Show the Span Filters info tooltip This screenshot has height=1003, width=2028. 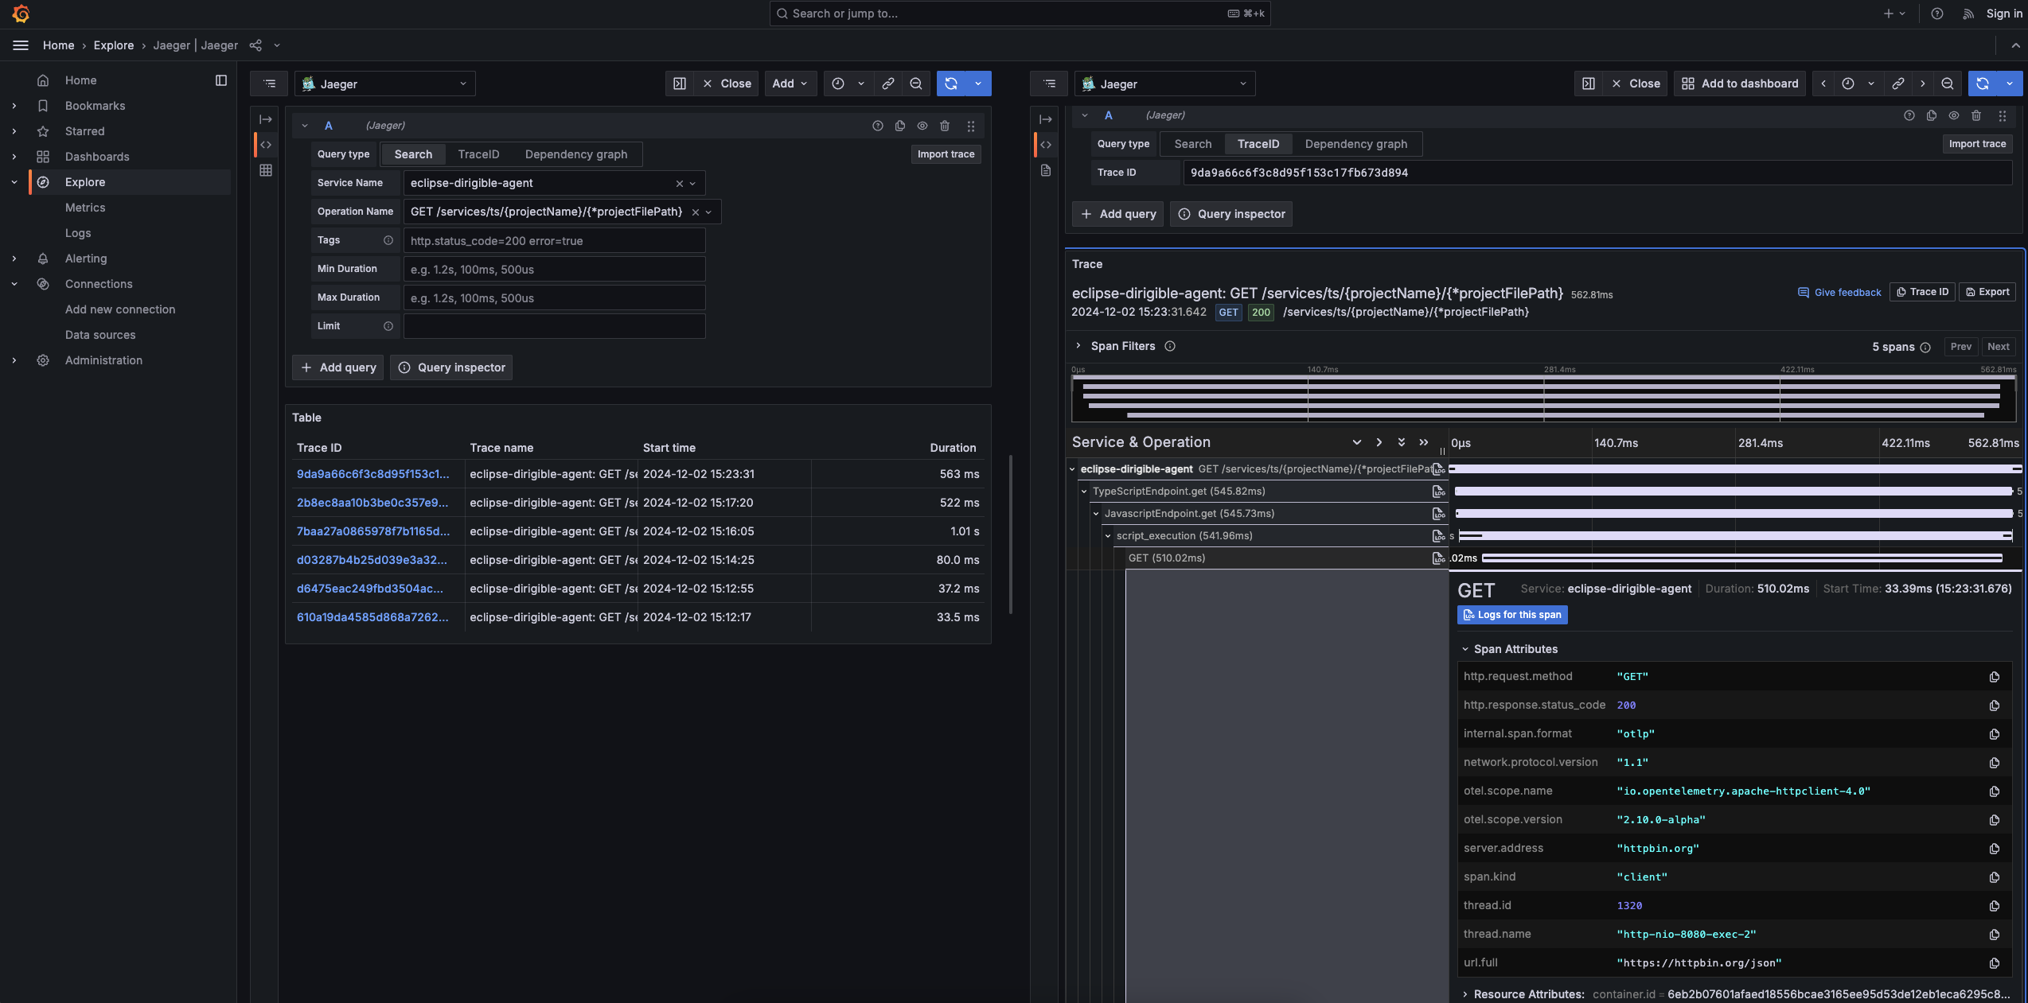click(1170, 346)
